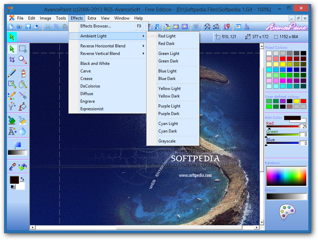Click the Red color slider
Image resolution: width=318 pixels, height=240 pixels.
click(283, 126)
